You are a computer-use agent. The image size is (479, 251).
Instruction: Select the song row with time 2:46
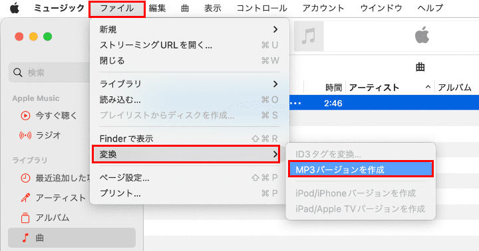(384, 103)
